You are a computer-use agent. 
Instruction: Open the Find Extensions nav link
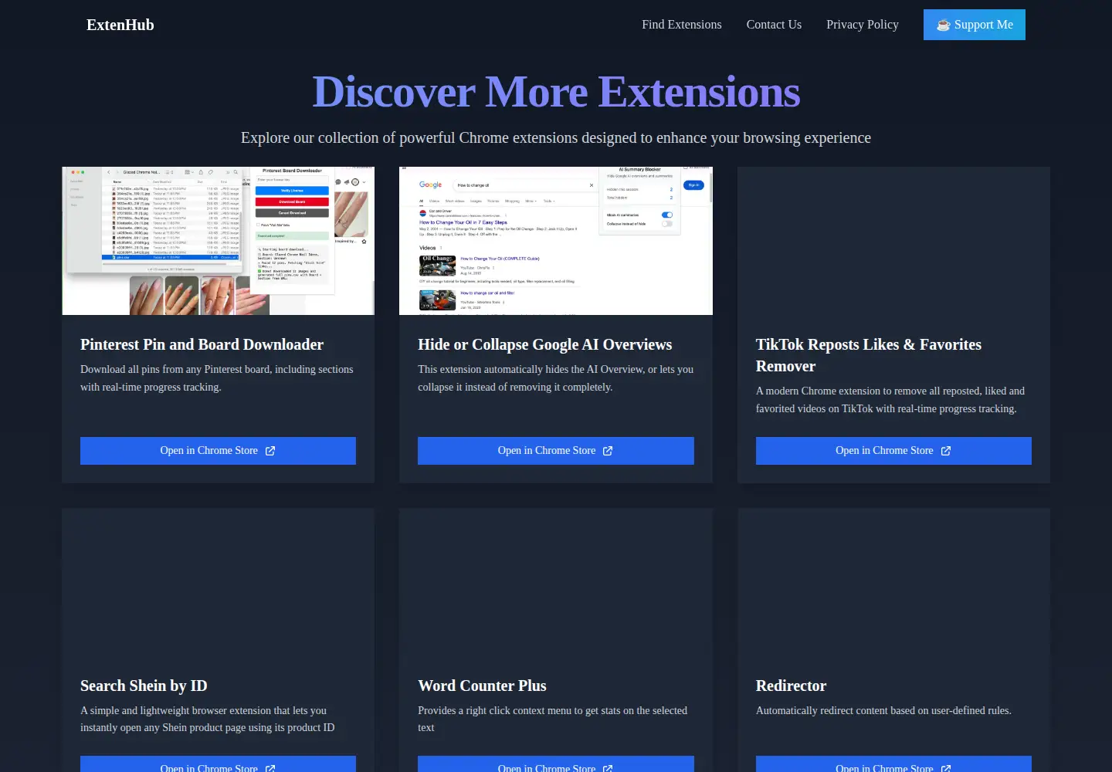click(682, 25)
